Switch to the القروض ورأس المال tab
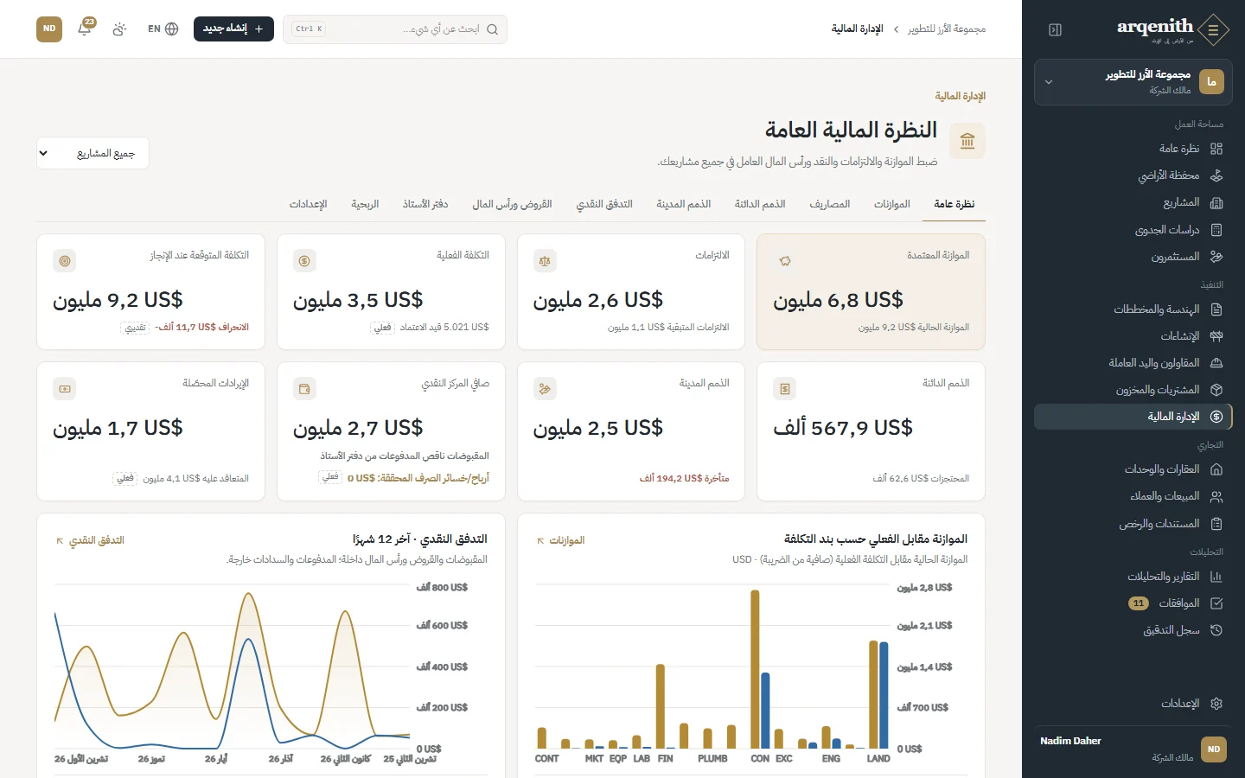Screen dimensions: 1245x778 click(x=512, y=204)
